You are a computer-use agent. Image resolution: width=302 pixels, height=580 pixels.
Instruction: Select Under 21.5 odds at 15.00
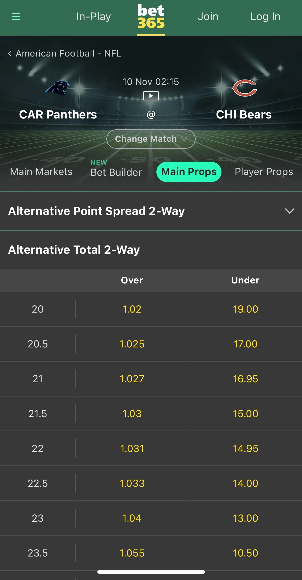pos(245,414)
